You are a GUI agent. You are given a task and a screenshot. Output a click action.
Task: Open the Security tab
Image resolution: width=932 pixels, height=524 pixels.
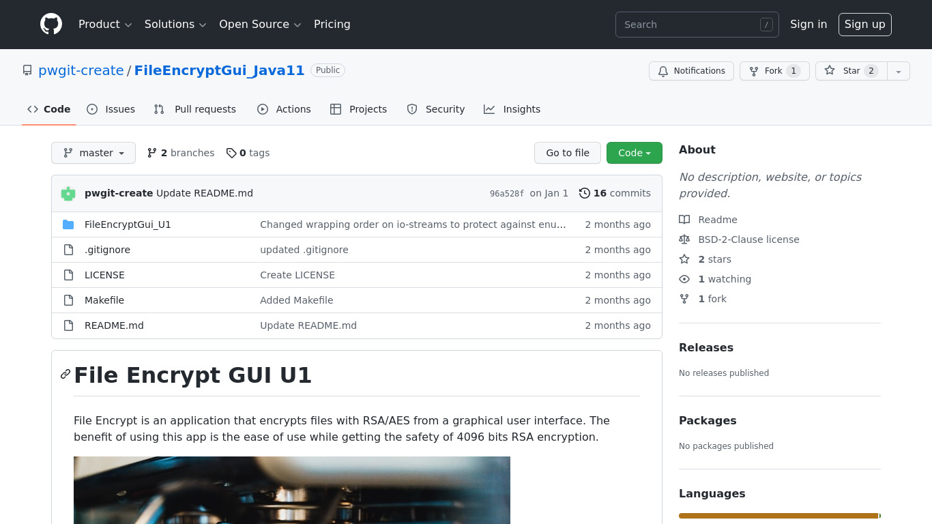436,109
